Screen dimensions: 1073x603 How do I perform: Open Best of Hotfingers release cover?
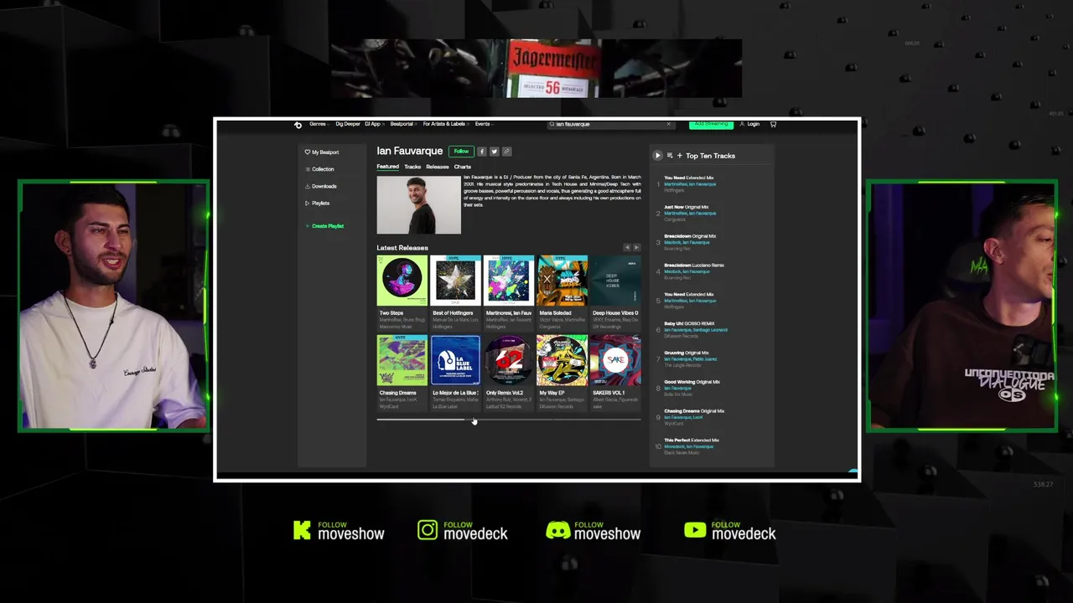pyautogui.click(x=455, y=281)
